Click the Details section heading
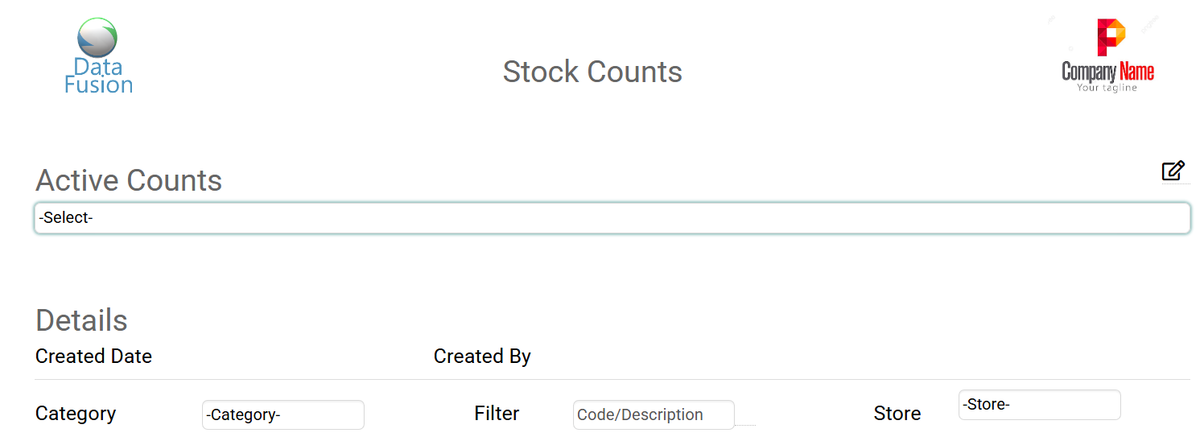Screen dimensions: 1200x437 (81, 320)
